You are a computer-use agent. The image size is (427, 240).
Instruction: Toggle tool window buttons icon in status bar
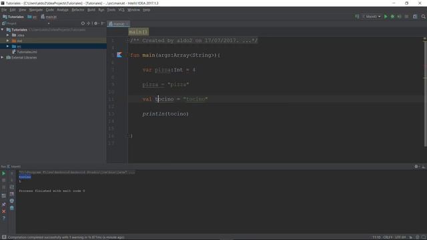click(4, 237)
